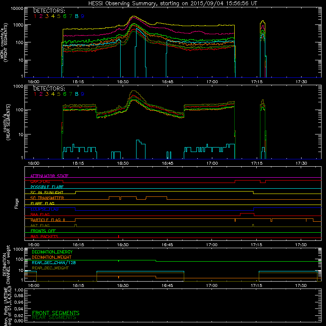
Task: Click the 17:00 time label under decimation panel
Action: (x=212, y=286)
